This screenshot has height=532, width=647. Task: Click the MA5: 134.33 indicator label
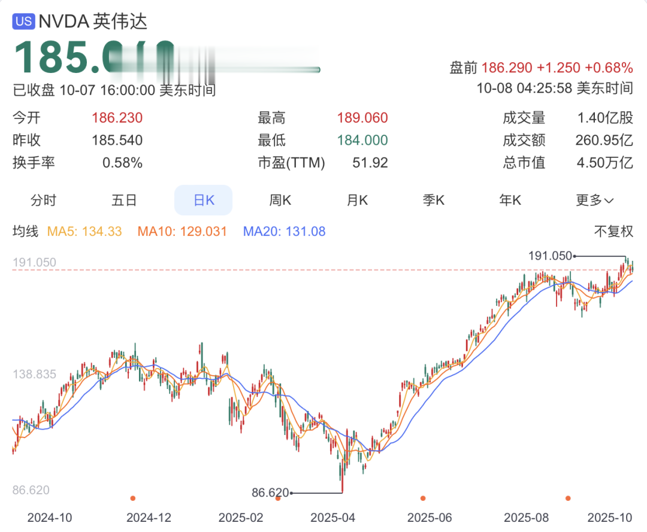click(x=84, y=231)
